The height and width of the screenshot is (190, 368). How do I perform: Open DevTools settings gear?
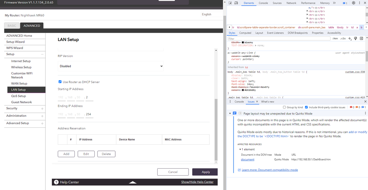coord(353,3)
